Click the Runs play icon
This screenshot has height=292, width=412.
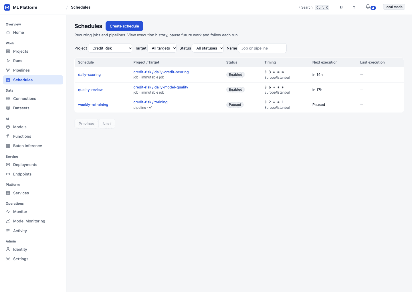click(8, 61)
